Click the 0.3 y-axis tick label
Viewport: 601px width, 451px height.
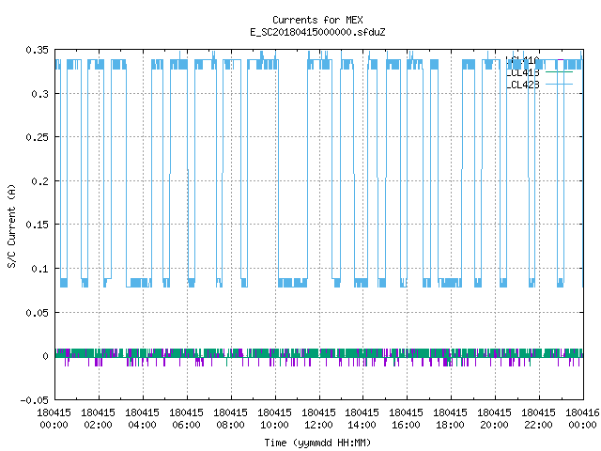point(39,94)
